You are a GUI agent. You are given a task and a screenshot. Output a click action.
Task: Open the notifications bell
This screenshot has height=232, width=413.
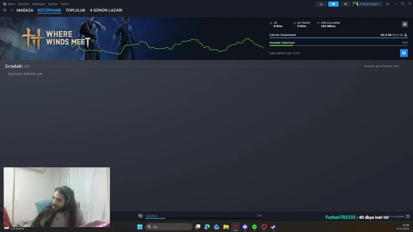[x=345, y=4]
